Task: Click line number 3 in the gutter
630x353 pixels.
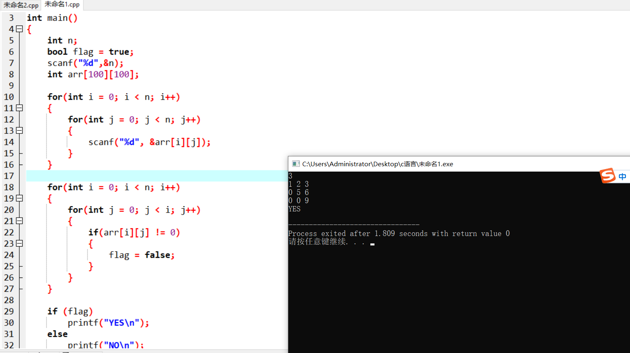Action: coord(11,18)
